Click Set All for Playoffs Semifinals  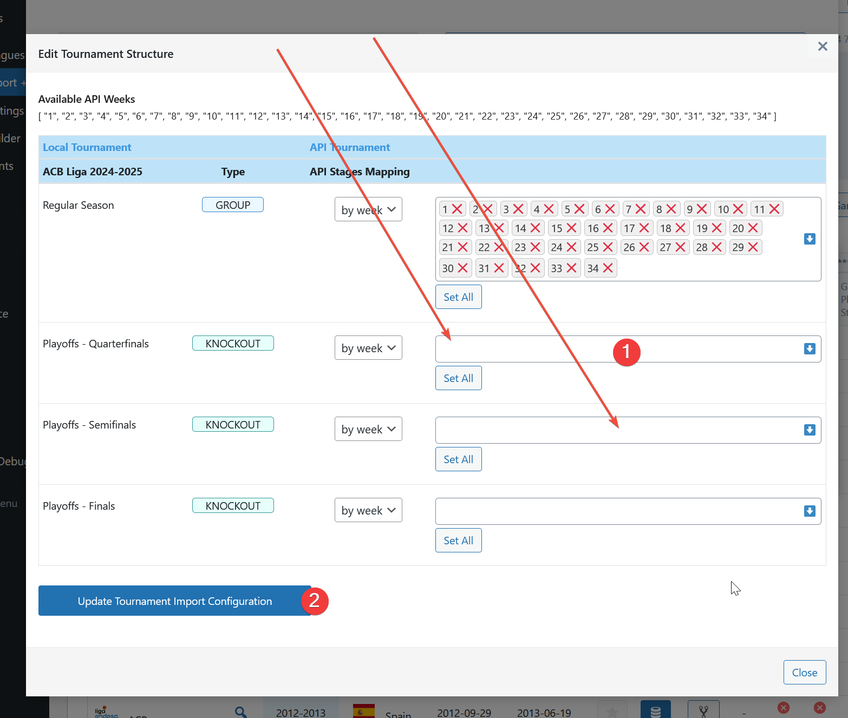tap(459, 459)
